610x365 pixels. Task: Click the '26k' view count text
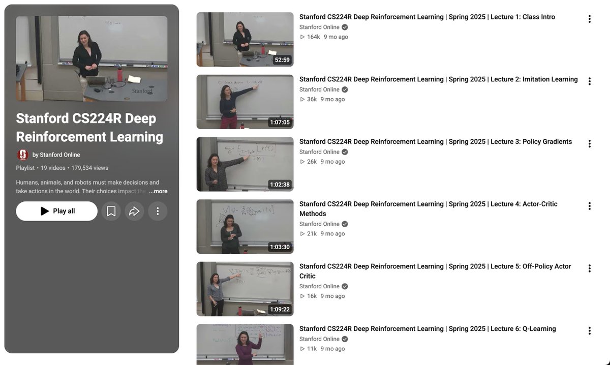312,162
